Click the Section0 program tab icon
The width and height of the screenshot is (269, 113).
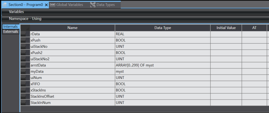(5, 5)
